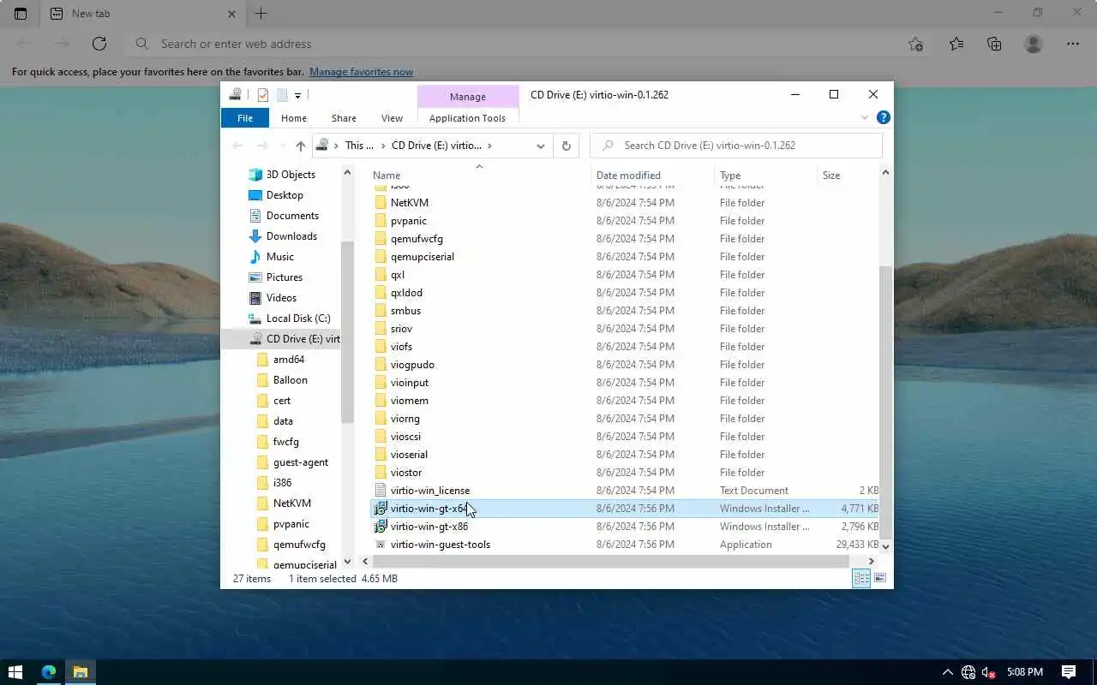The width and height of the screenshot is (1097, 685).
Task: Reload the page in Edge browser
Action: tap(99, 44)
